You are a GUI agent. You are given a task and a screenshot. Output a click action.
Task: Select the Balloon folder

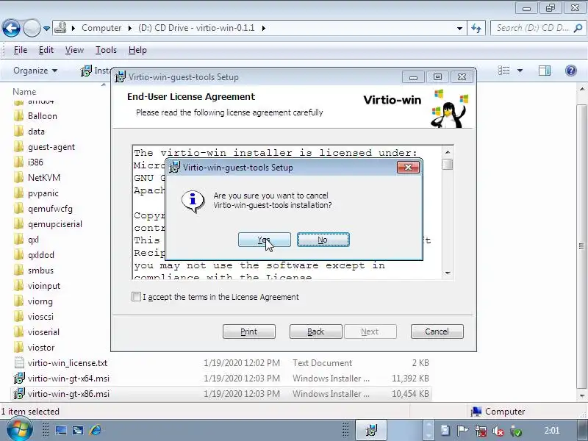(43, 116)
